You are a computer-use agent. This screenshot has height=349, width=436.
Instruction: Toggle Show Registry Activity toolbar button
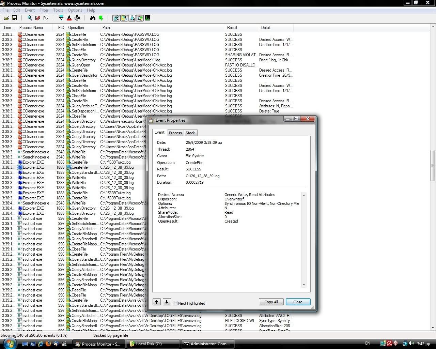click(x=116, y=18)
